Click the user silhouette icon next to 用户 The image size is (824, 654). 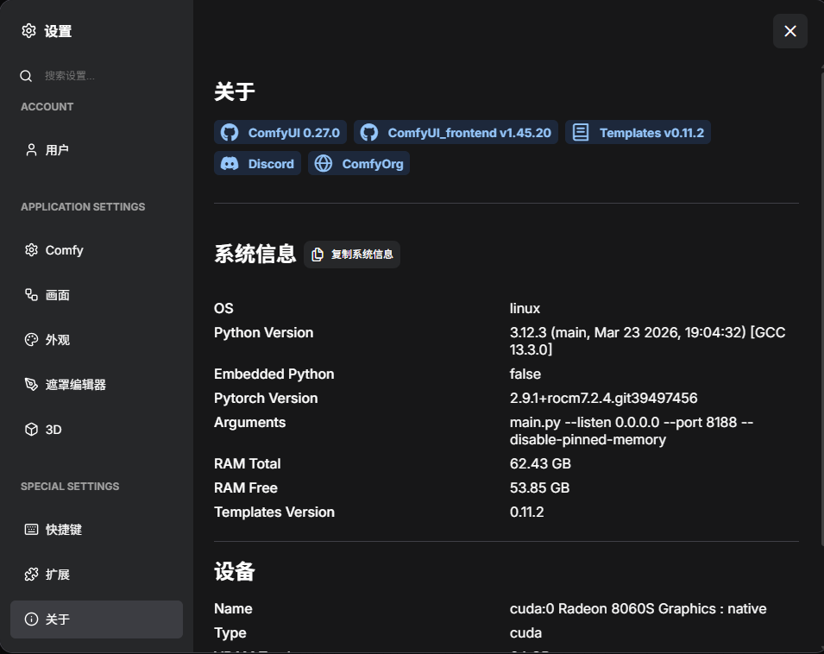(32, 150)
